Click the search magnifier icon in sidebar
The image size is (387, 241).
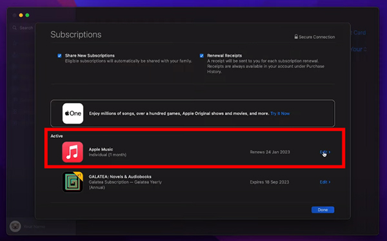(x=15, y=28)
